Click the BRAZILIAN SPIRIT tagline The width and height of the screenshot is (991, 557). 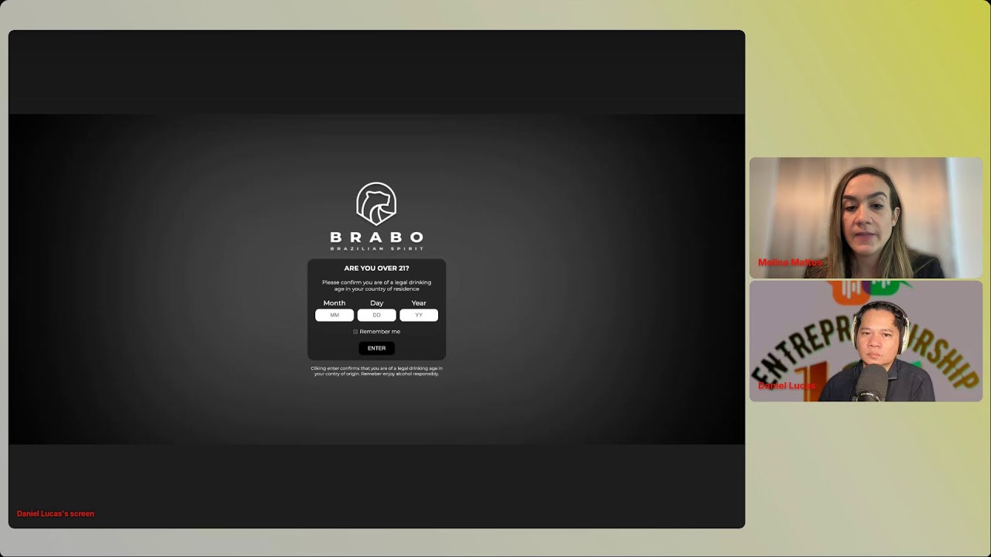[x=376, y=248]
